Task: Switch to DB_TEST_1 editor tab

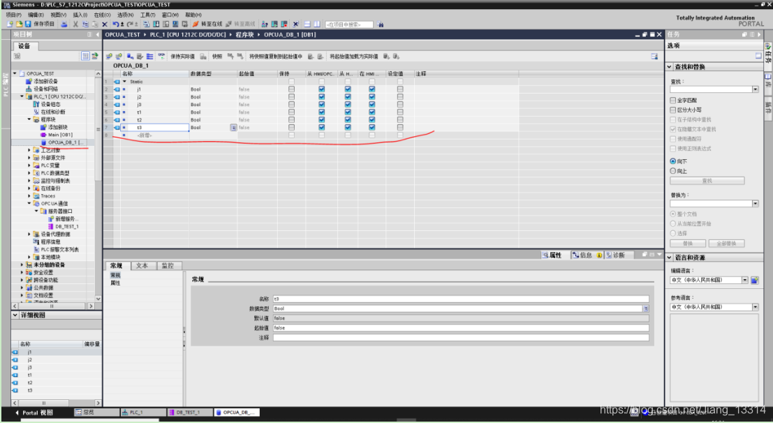Action: [x=189, y=412]
